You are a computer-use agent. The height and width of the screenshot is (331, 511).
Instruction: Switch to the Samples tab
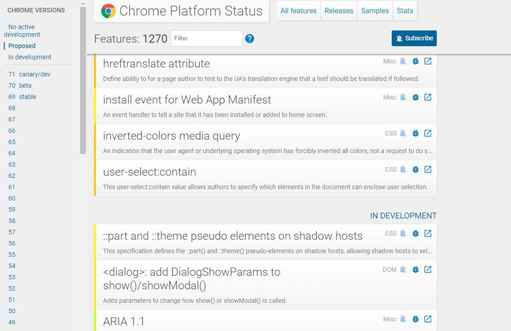pos(375,11)
